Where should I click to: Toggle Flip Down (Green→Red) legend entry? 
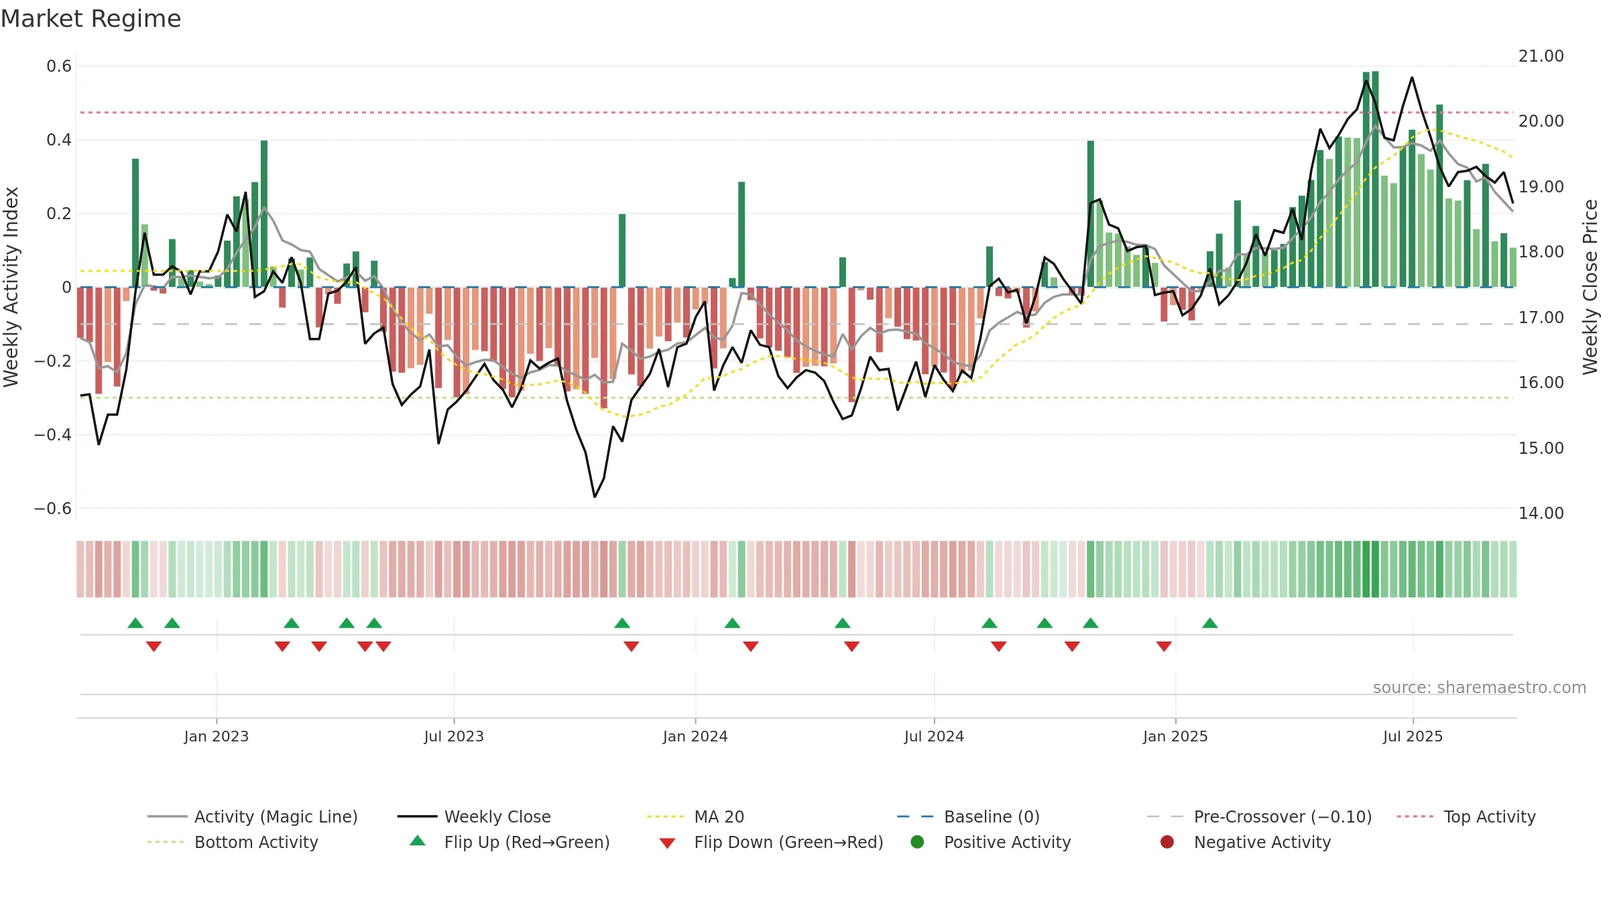pyautogui.click(x=770, y=842)
